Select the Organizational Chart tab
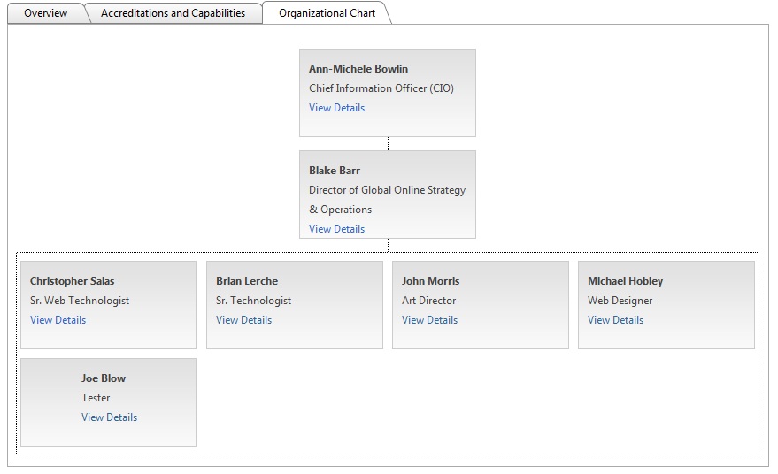Screen dimensions: 778x474 [327, 13]
